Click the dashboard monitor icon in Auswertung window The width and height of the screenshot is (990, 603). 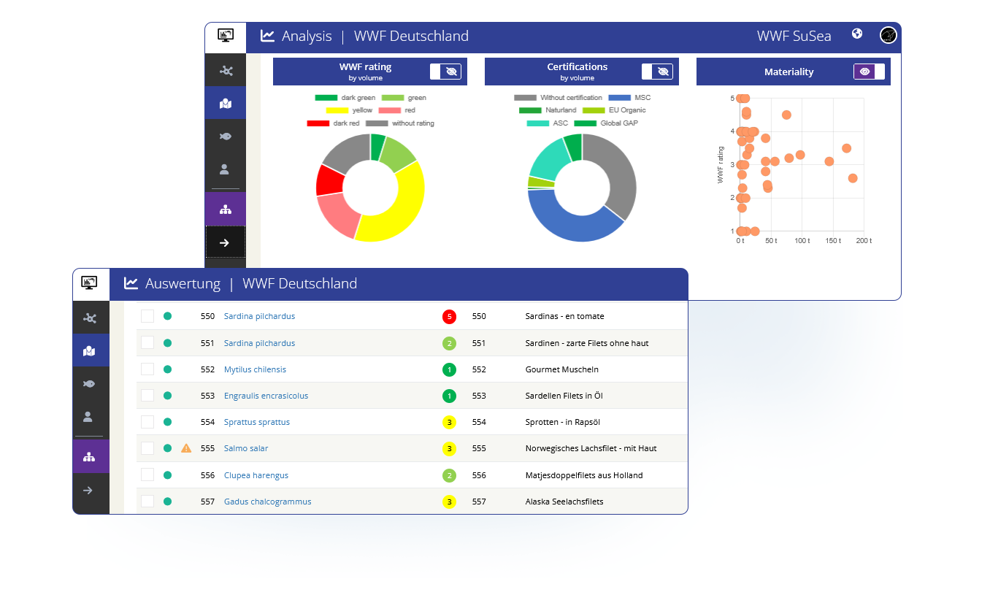click(90, 283)
